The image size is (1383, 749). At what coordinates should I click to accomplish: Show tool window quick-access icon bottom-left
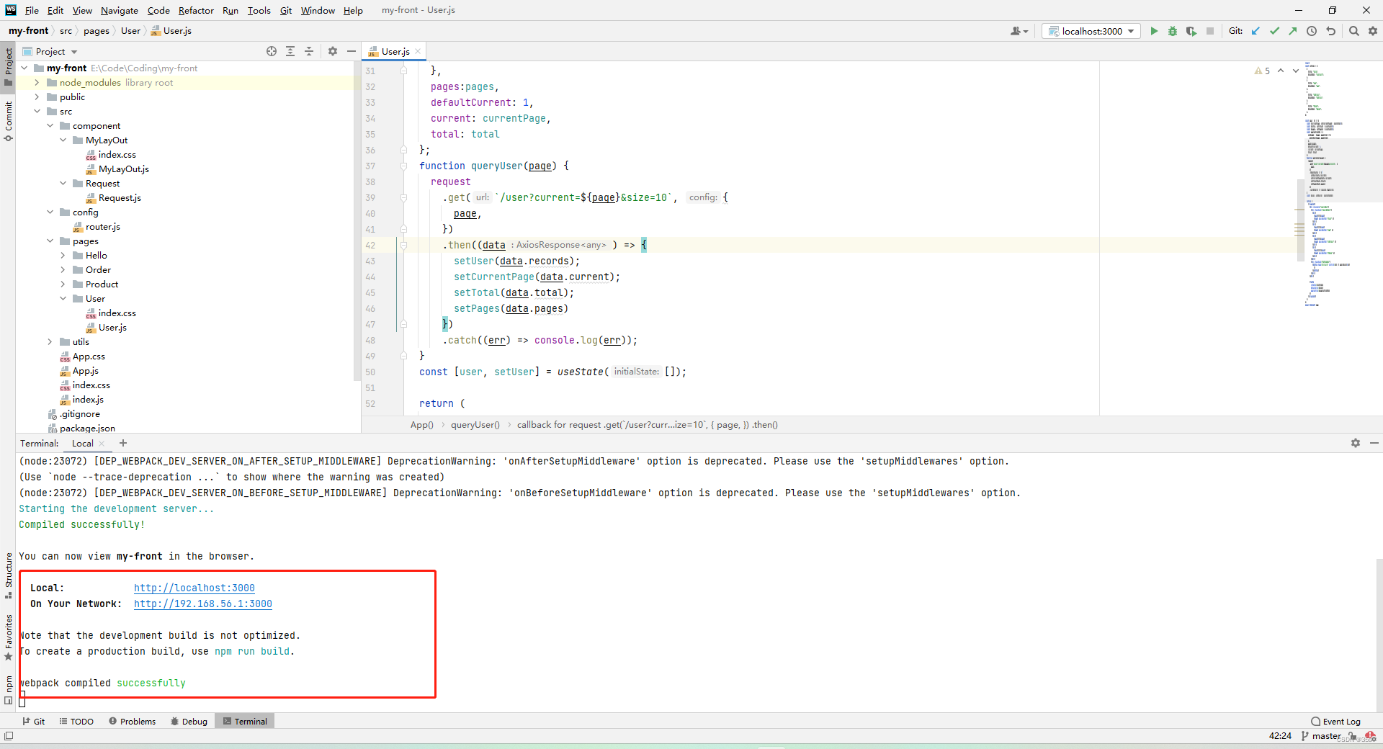pos(9,736)
